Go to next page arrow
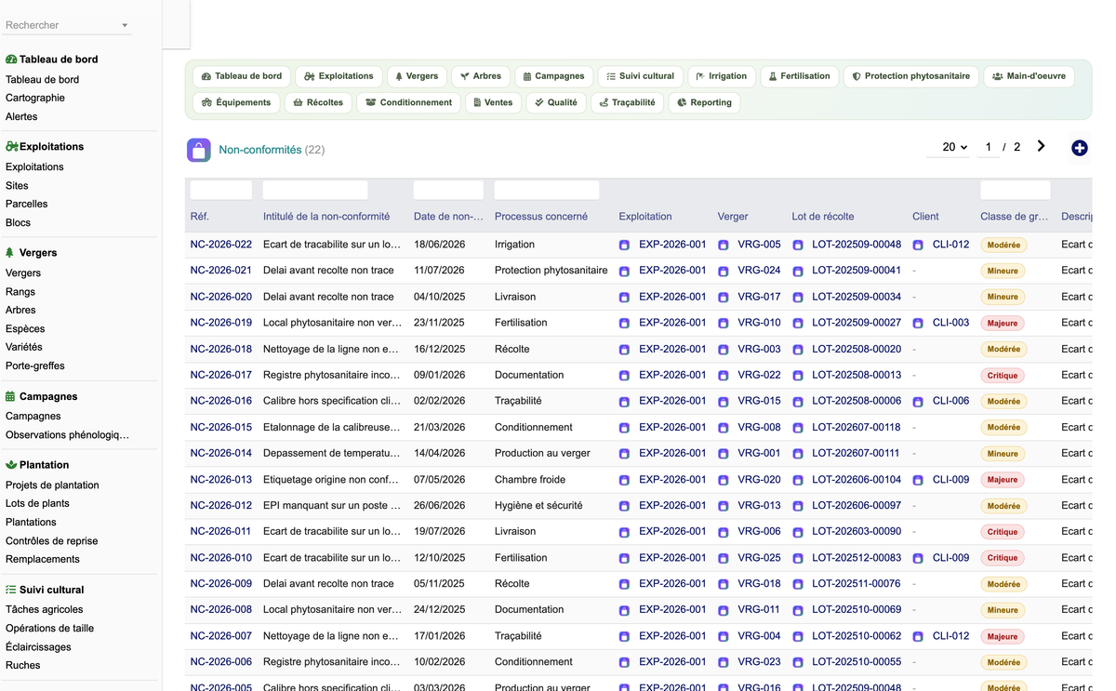 (1041, 146)
